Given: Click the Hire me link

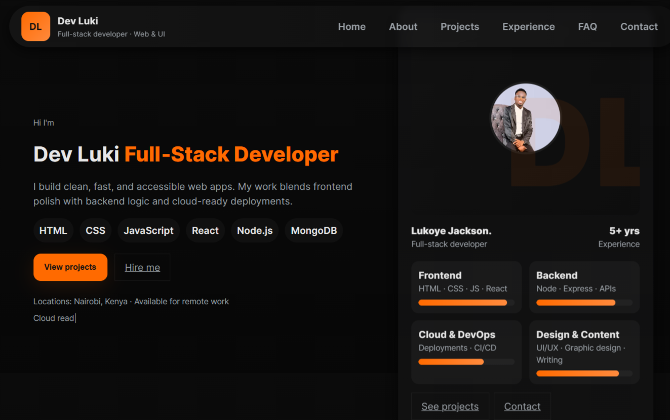Looking at the screenshot, I should point(142,267).
